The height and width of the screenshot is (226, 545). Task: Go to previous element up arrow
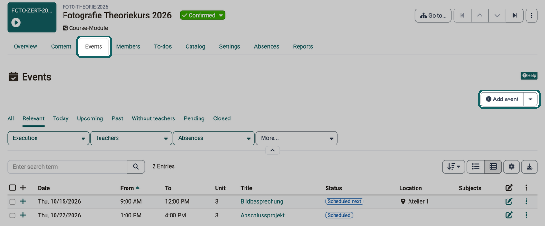point(480,16)
